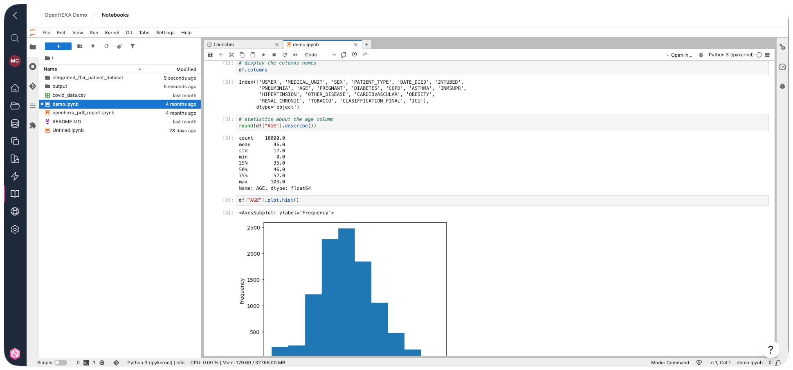The image size is (793, 370).
Task: Cut the selected cell using scissors icon
Action: [x=231, y=55]
